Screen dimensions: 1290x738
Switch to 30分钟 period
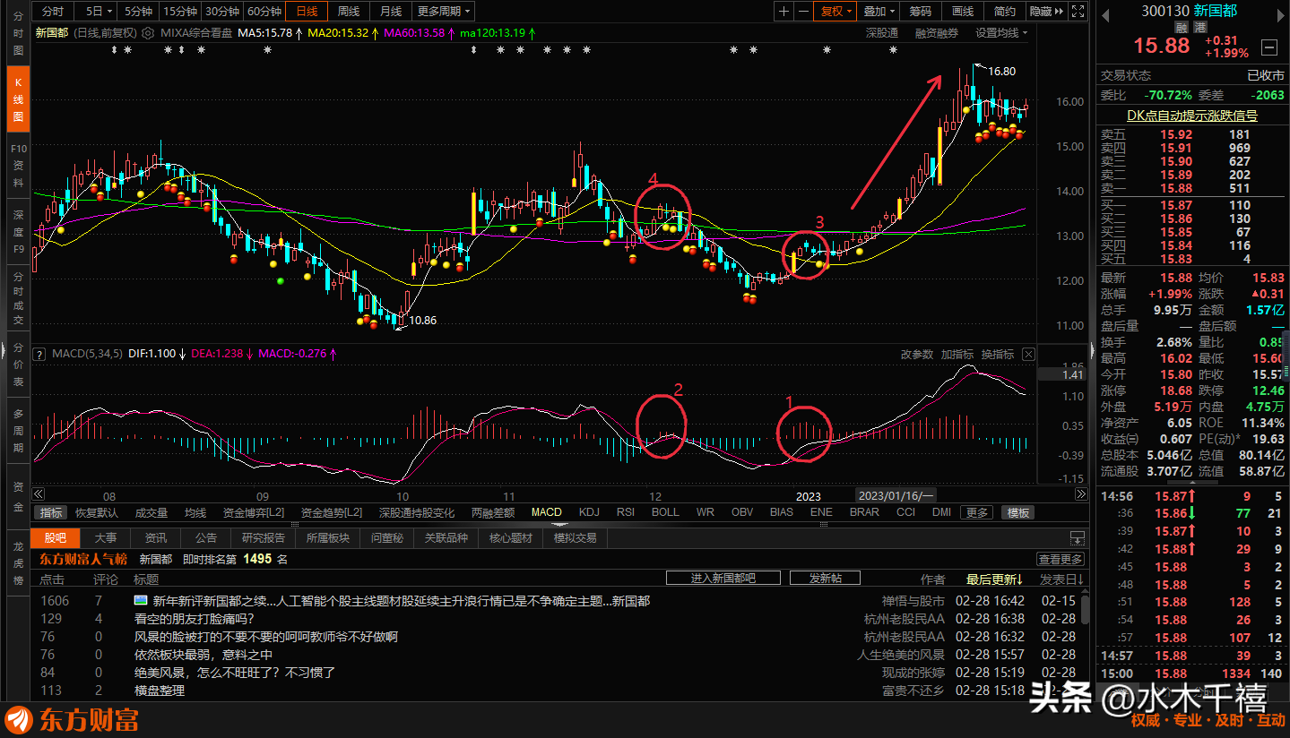point(221,12)
